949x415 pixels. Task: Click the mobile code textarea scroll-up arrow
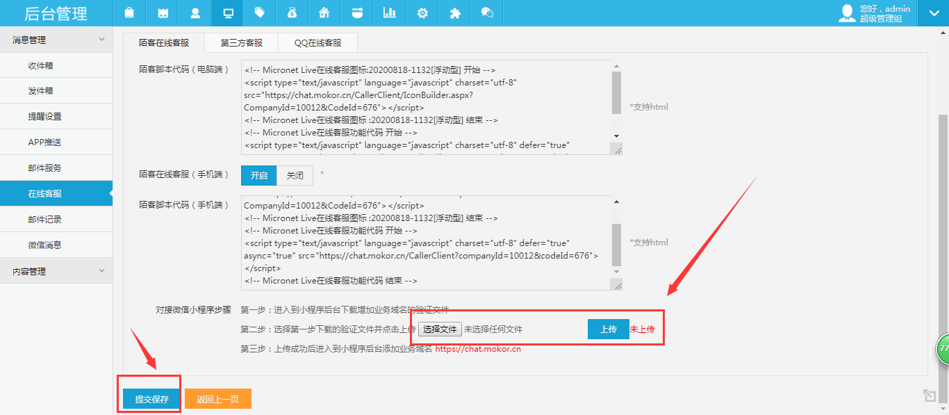click(616, 202)
